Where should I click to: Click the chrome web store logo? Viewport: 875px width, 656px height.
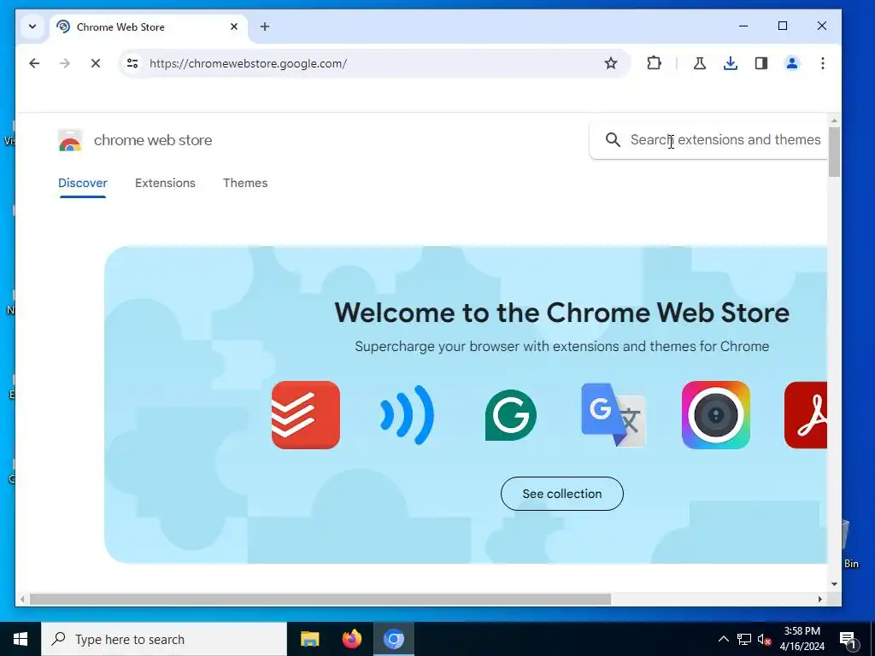pos(70,140)
